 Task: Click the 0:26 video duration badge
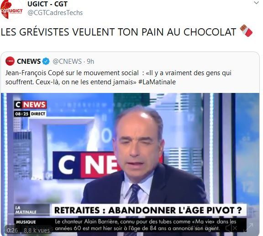point(12,231)
